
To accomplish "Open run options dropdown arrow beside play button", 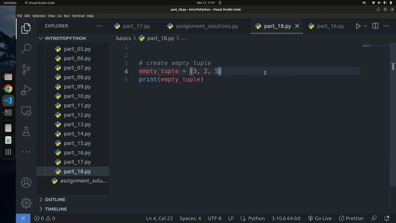I will pyautogui.click(x=365, y=26).
